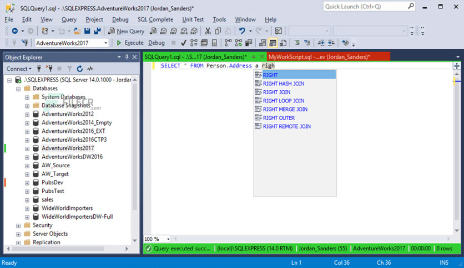Click the Navigate Backward arrow icon
Viewport: 464px width, 268px height.
point(14,31)
